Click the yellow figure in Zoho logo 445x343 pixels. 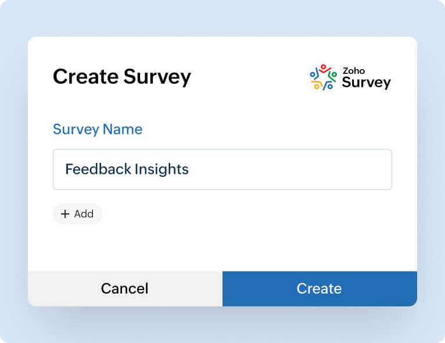pyautogui.click(x=317, y=85)
